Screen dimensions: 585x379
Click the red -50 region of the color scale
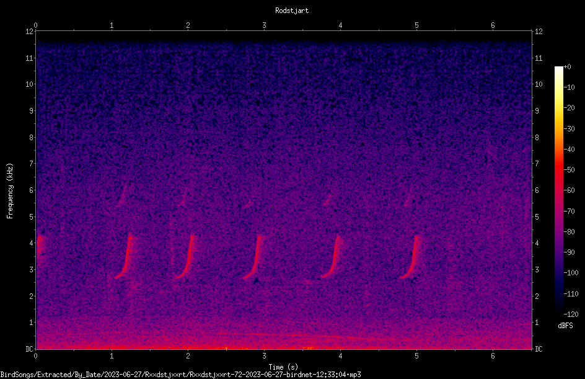point(558,170)
